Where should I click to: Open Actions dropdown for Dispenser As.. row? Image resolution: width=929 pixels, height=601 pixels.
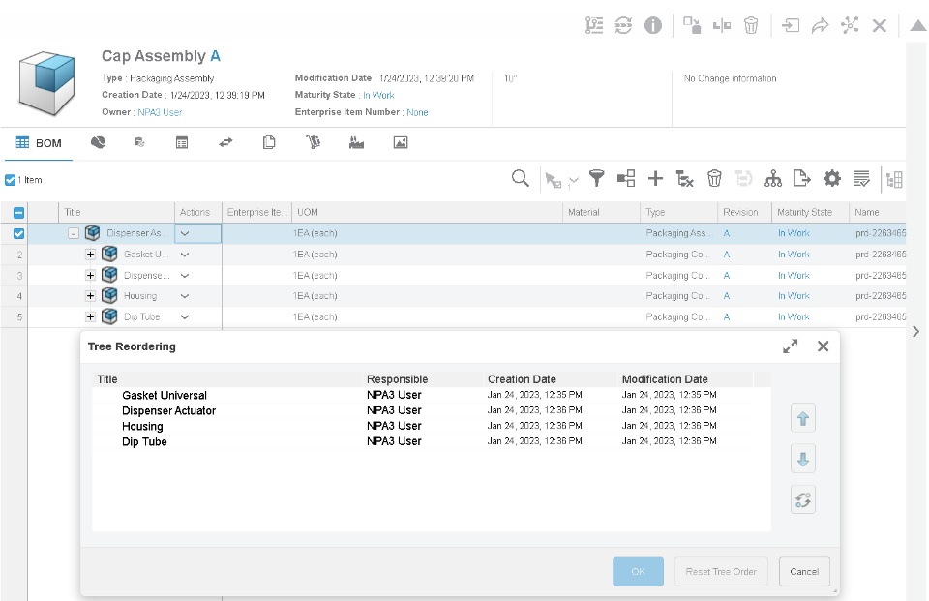coord(185,233)
